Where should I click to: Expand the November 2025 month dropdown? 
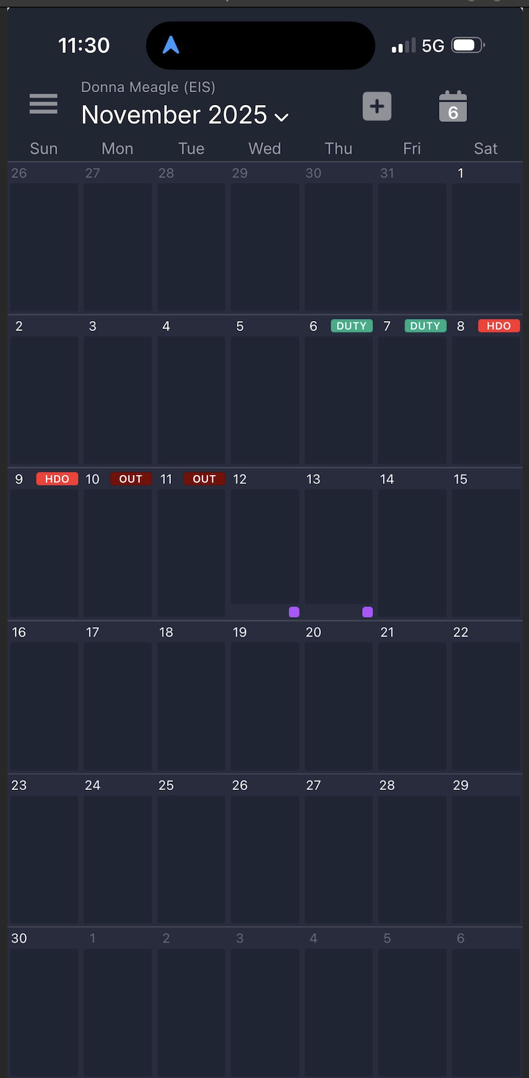coord(174,115)
